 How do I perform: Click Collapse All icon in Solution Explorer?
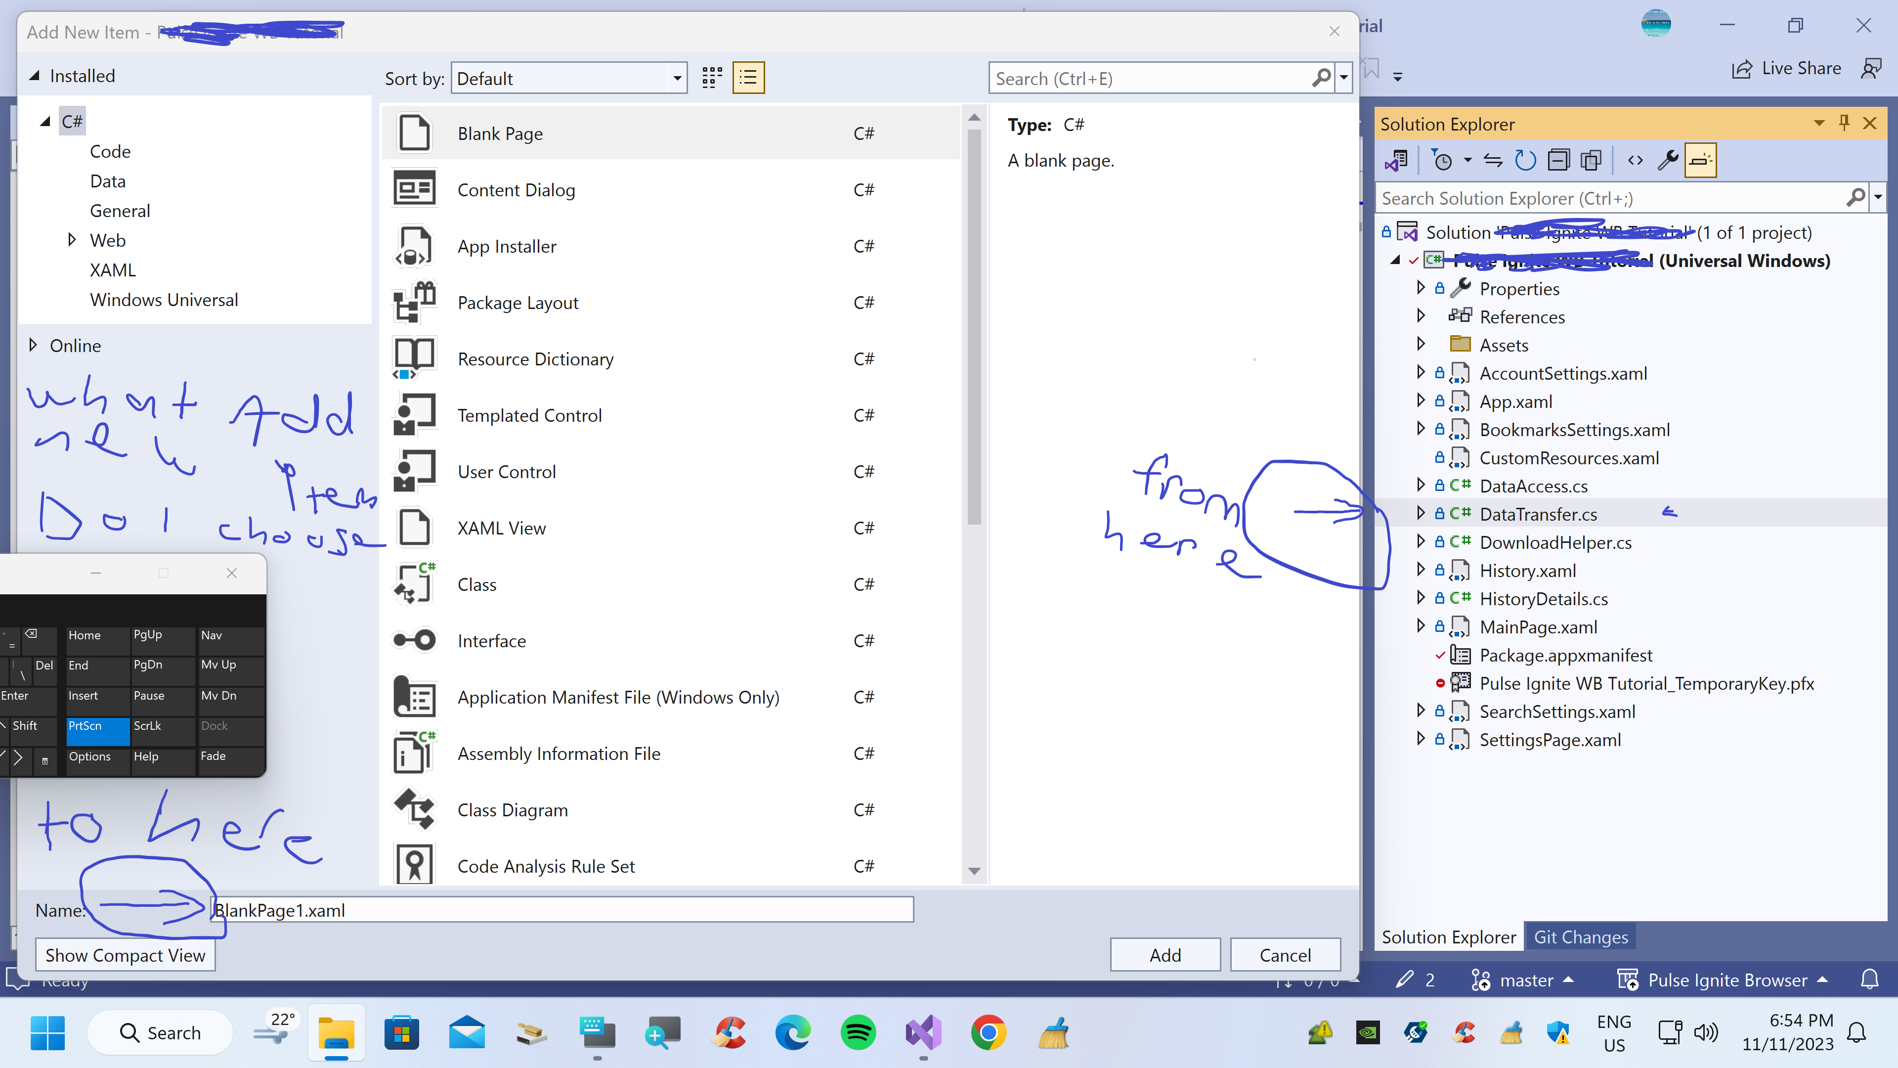[1558, 160]
